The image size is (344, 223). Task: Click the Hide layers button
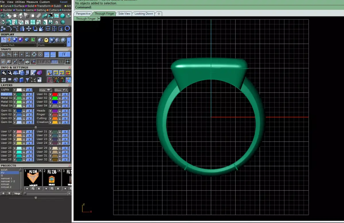pos(46,90)
